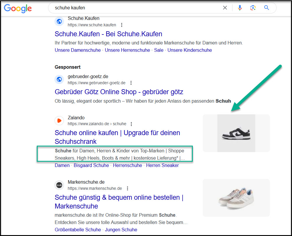This screenshot has height=236, width=292.
Task: Click the Schuhe.Kaufen globe favicon
Action: coord(59,21)
